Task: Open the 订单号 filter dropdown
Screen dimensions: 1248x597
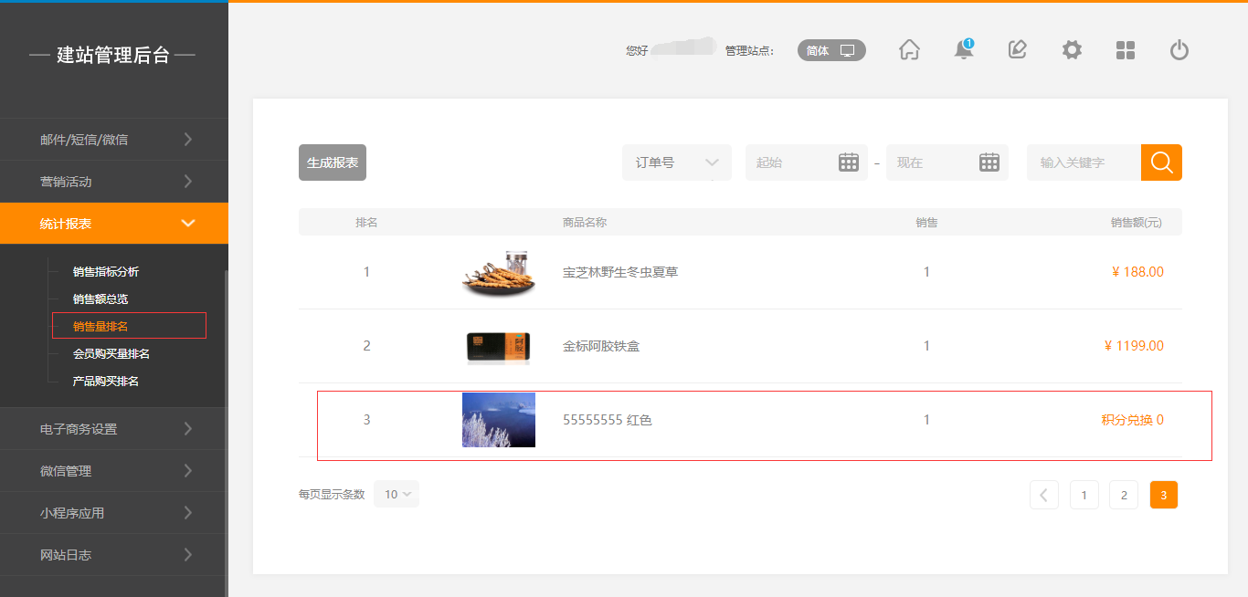Action: pyautogui.click(x=676, y=162)
